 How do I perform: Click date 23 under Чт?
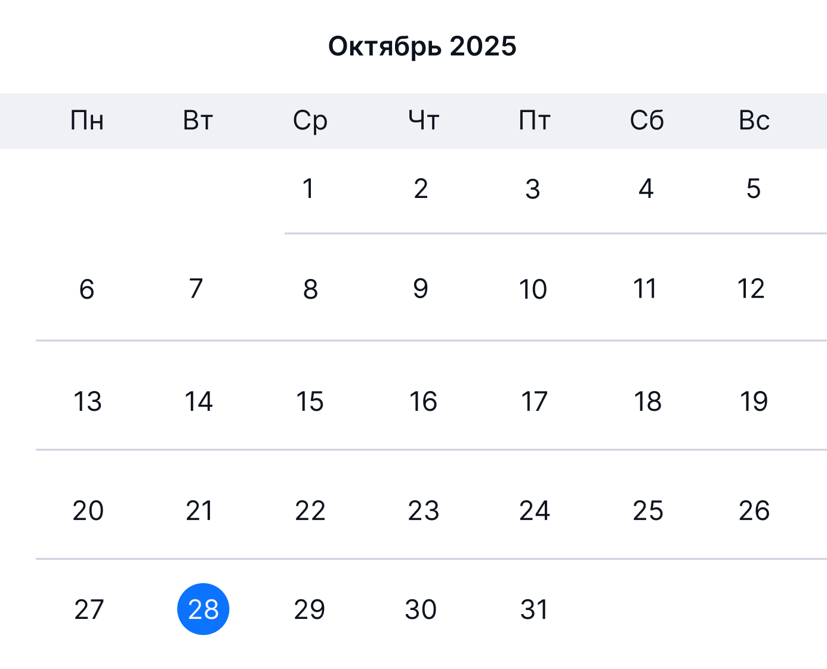[423, 511]
